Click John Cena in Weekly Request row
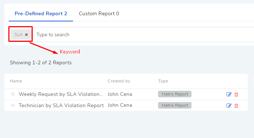This screenshot has width=254, height=138. 120,94
